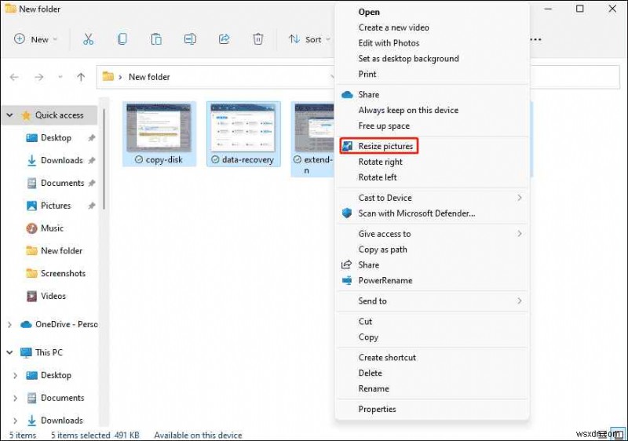
Task: Expand Desktop under This PC
Action: coord(15,375)
